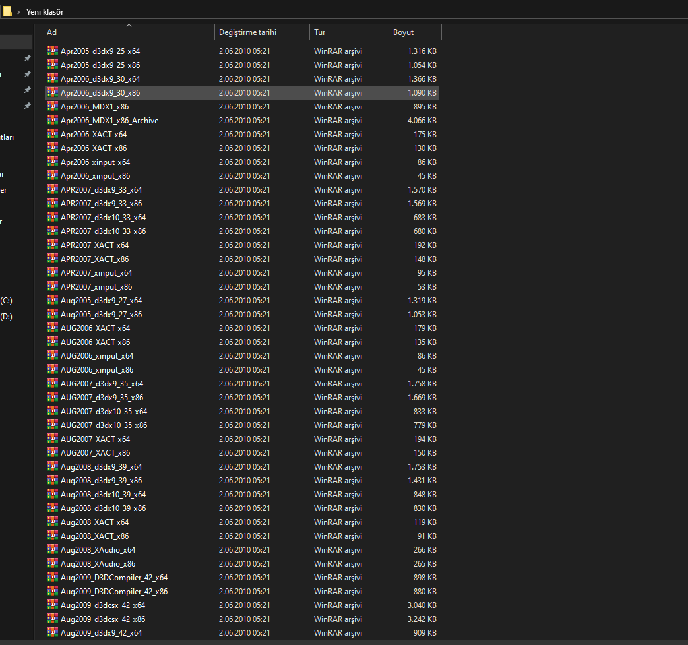Select the file Aug2009_D3DCompiler_42_x64
Viewport: 688px width, 645px height.
click(242, 578)
